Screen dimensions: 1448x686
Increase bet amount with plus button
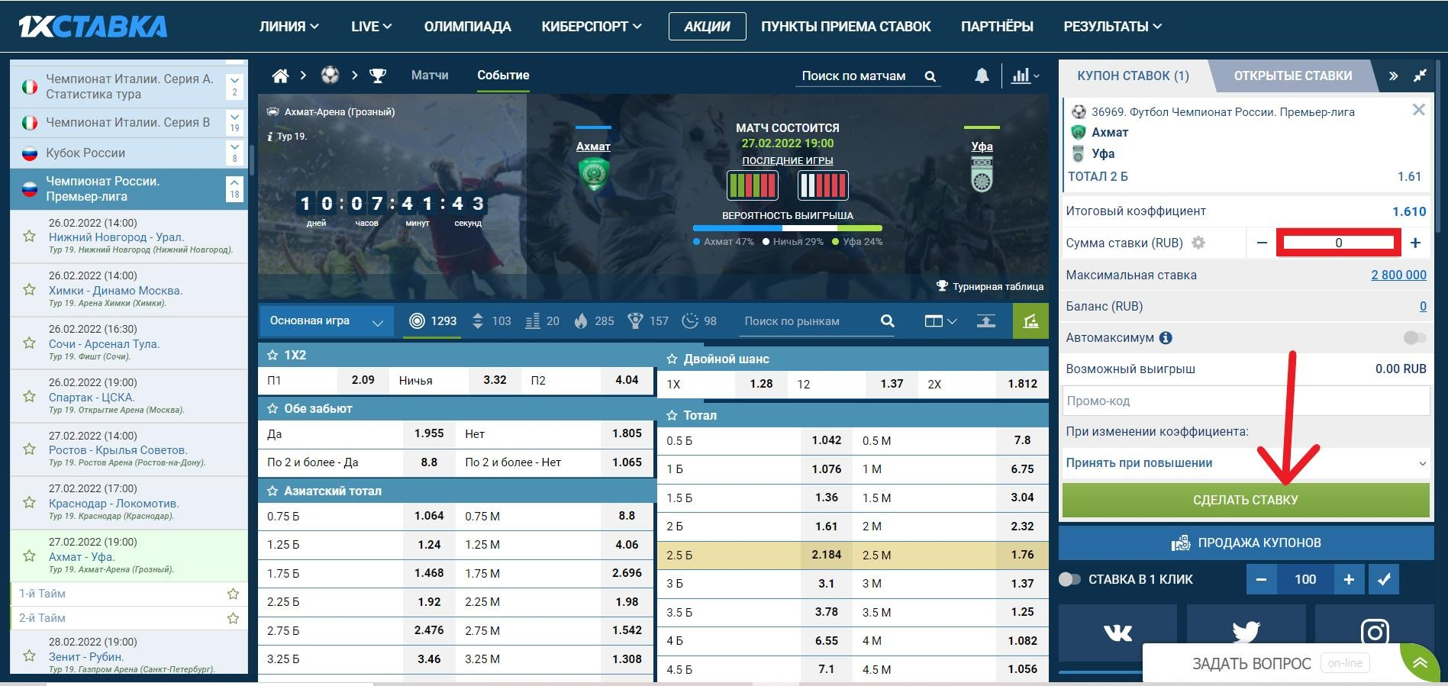tap(1415, 243)
